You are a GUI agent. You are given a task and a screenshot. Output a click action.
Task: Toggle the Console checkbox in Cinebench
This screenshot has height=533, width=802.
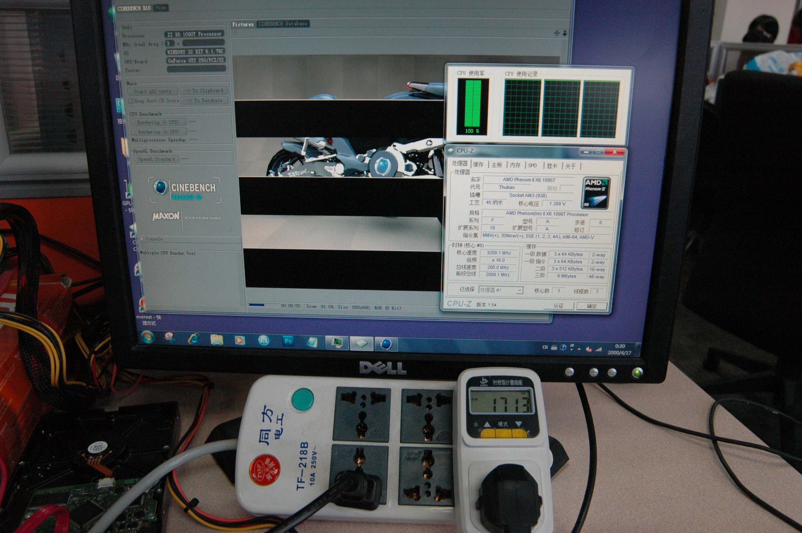(142, 239)
